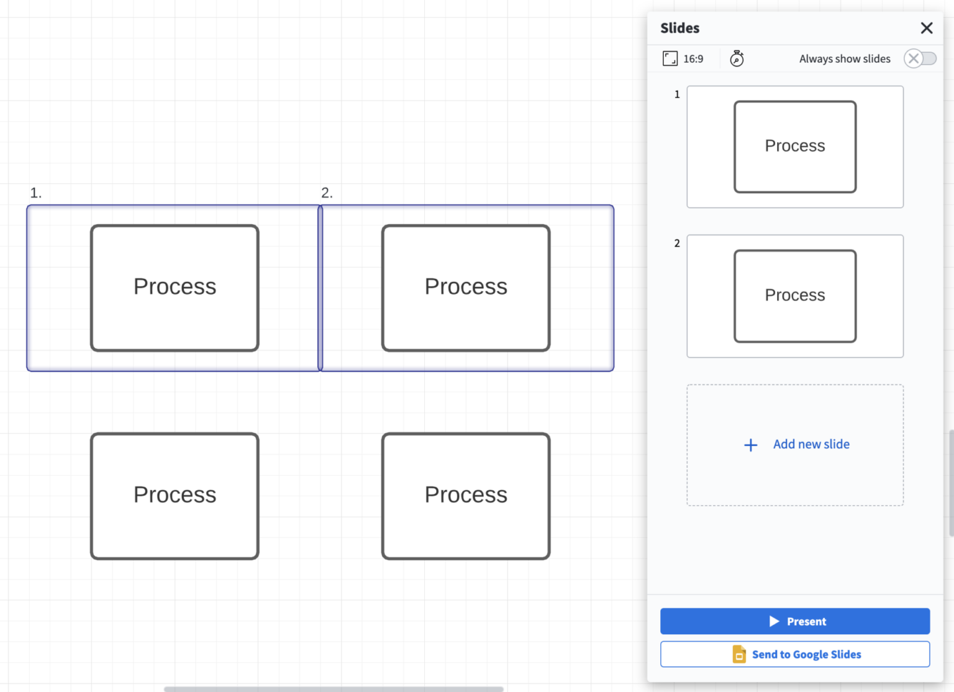Click the plus icon in Add new slide
954x692 pixels.
750,445
